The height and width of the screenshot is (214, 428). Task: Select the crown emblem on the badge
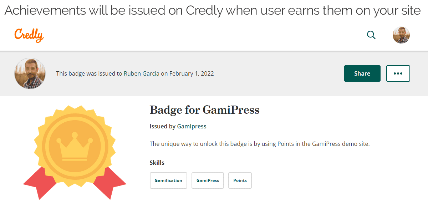[x=74, y=146]
